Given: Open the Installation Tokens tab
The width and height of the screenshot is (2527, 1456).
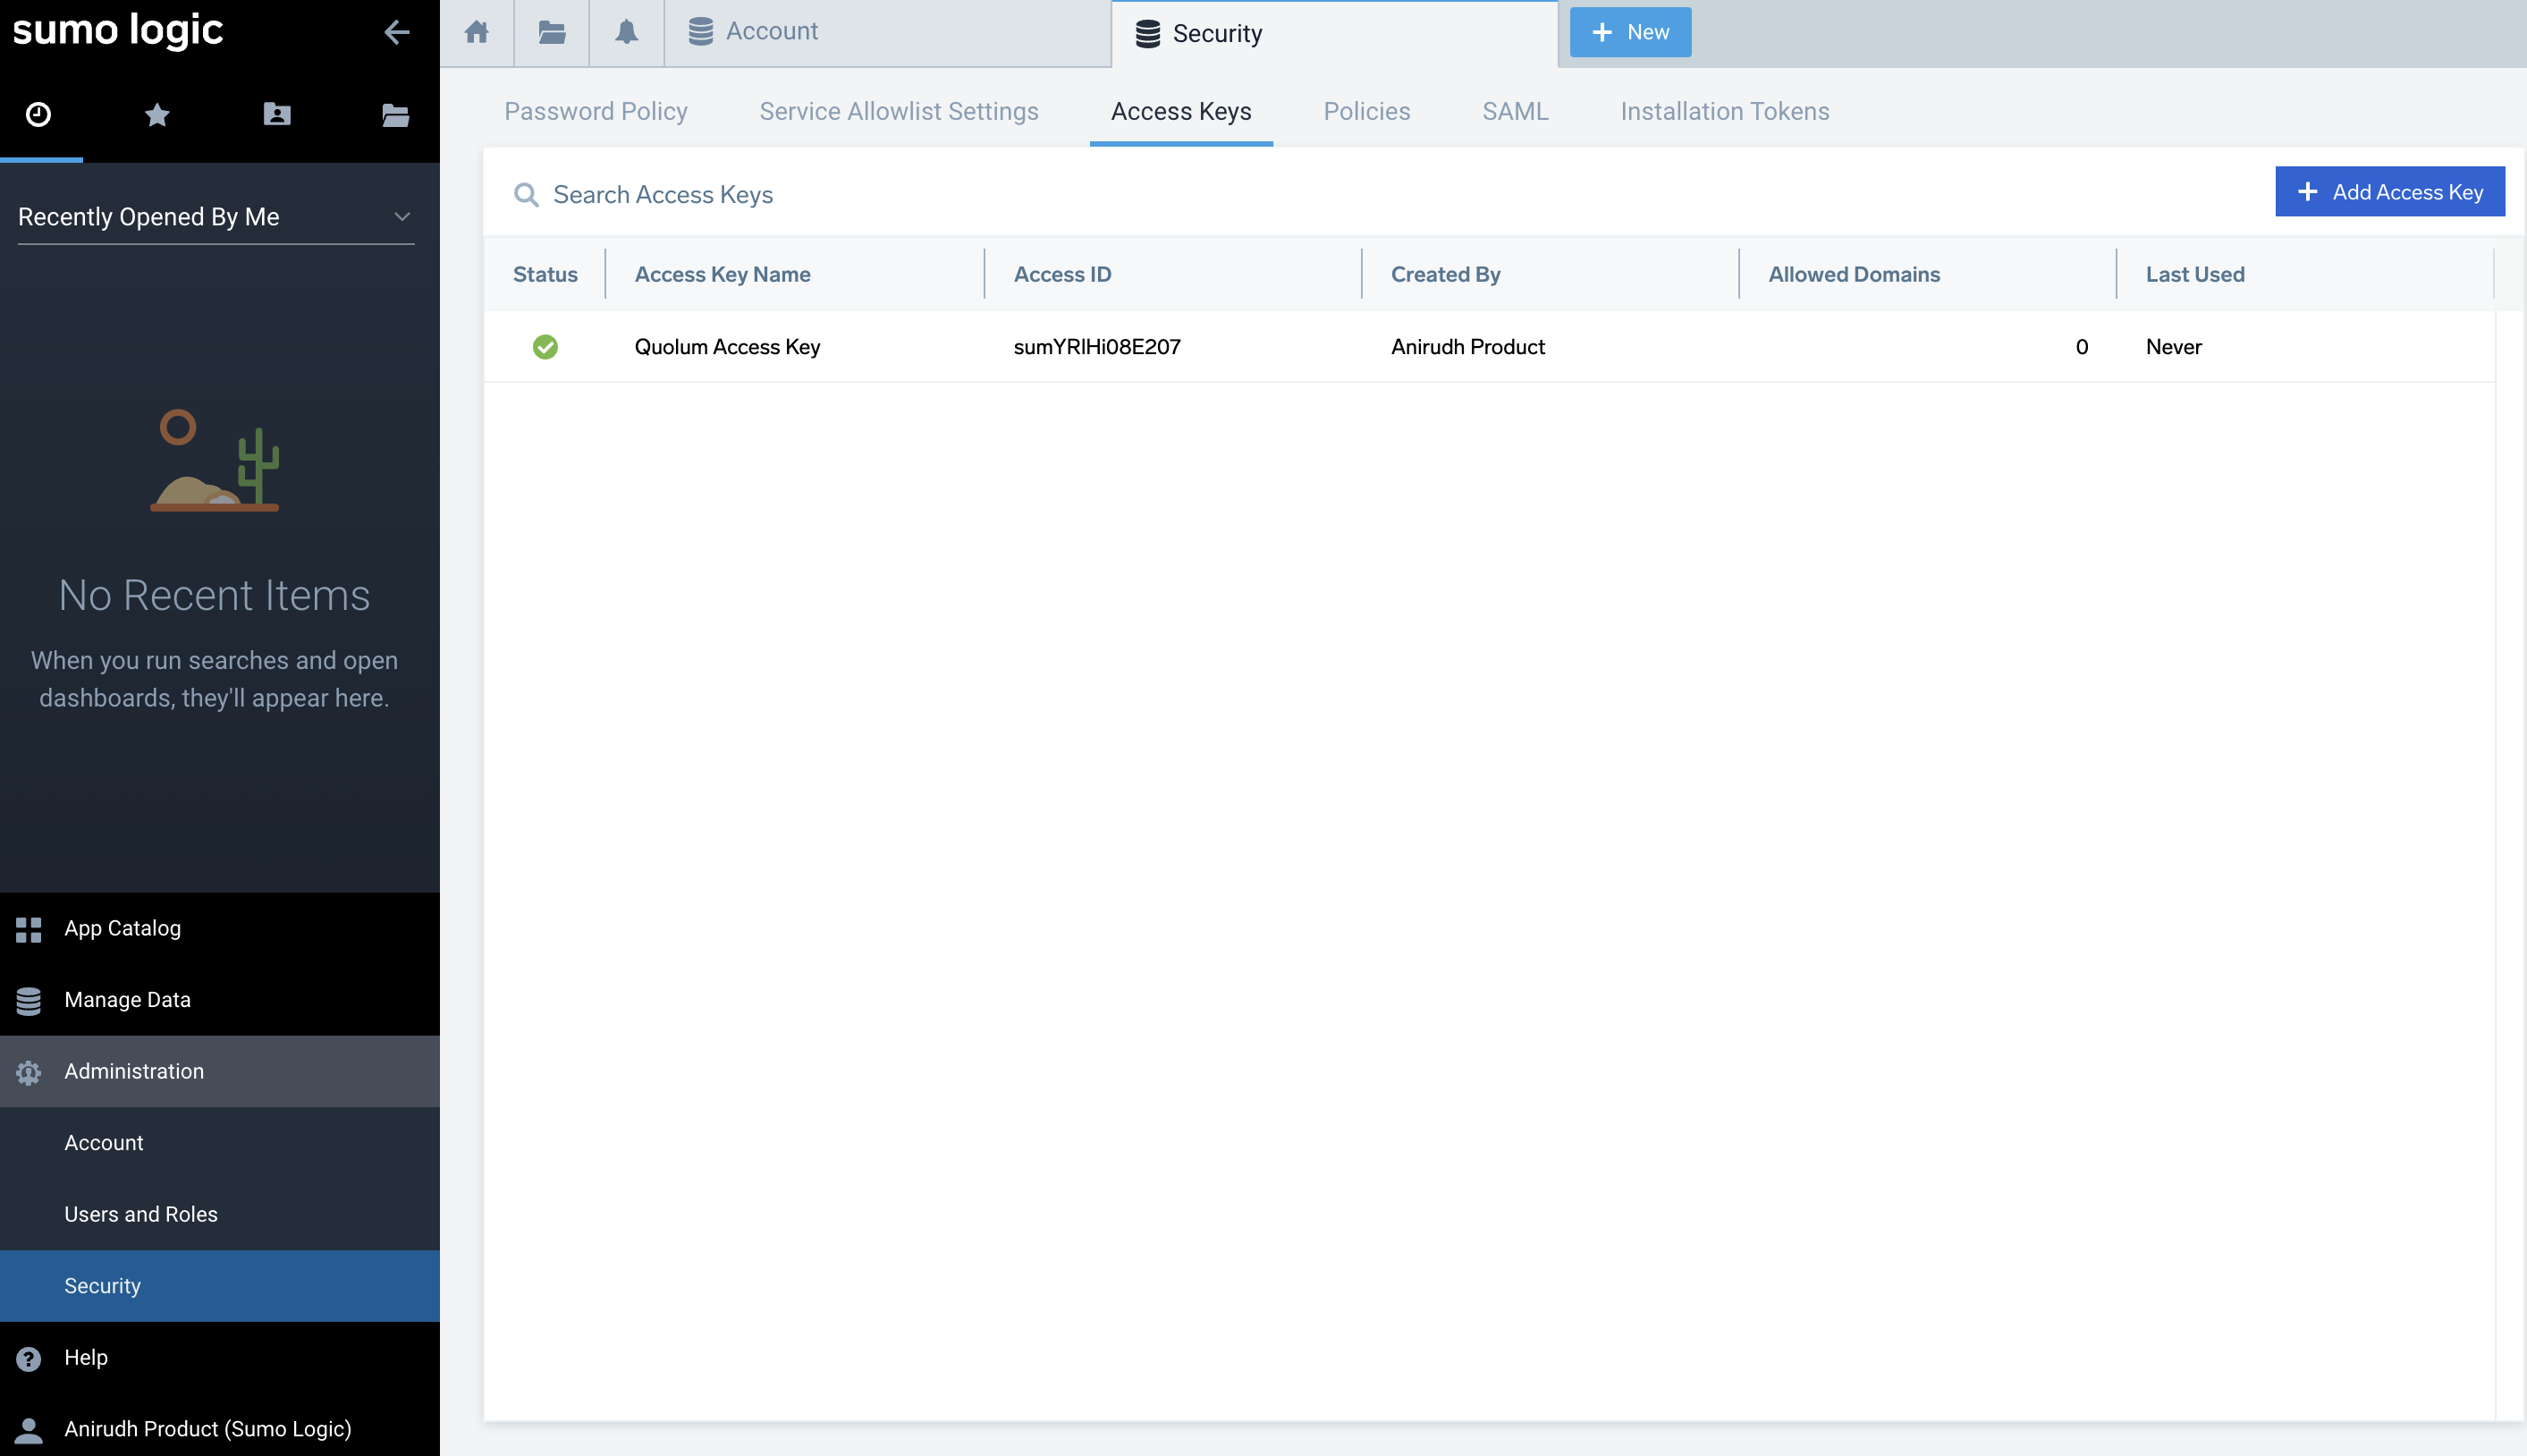Looking at the screenshot, I should tap(1724, 111).
